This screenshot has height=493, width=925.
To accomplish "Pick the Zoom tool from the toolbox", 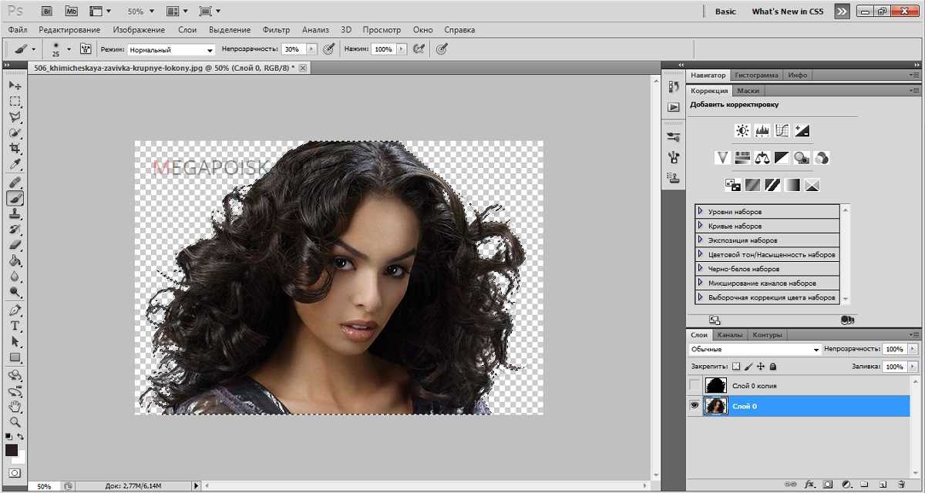I will click(15, 422).
